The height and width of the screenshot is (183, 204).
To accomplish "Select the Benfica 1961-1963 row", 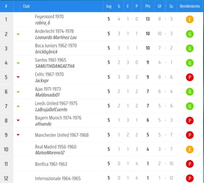I will coord(102,164).
